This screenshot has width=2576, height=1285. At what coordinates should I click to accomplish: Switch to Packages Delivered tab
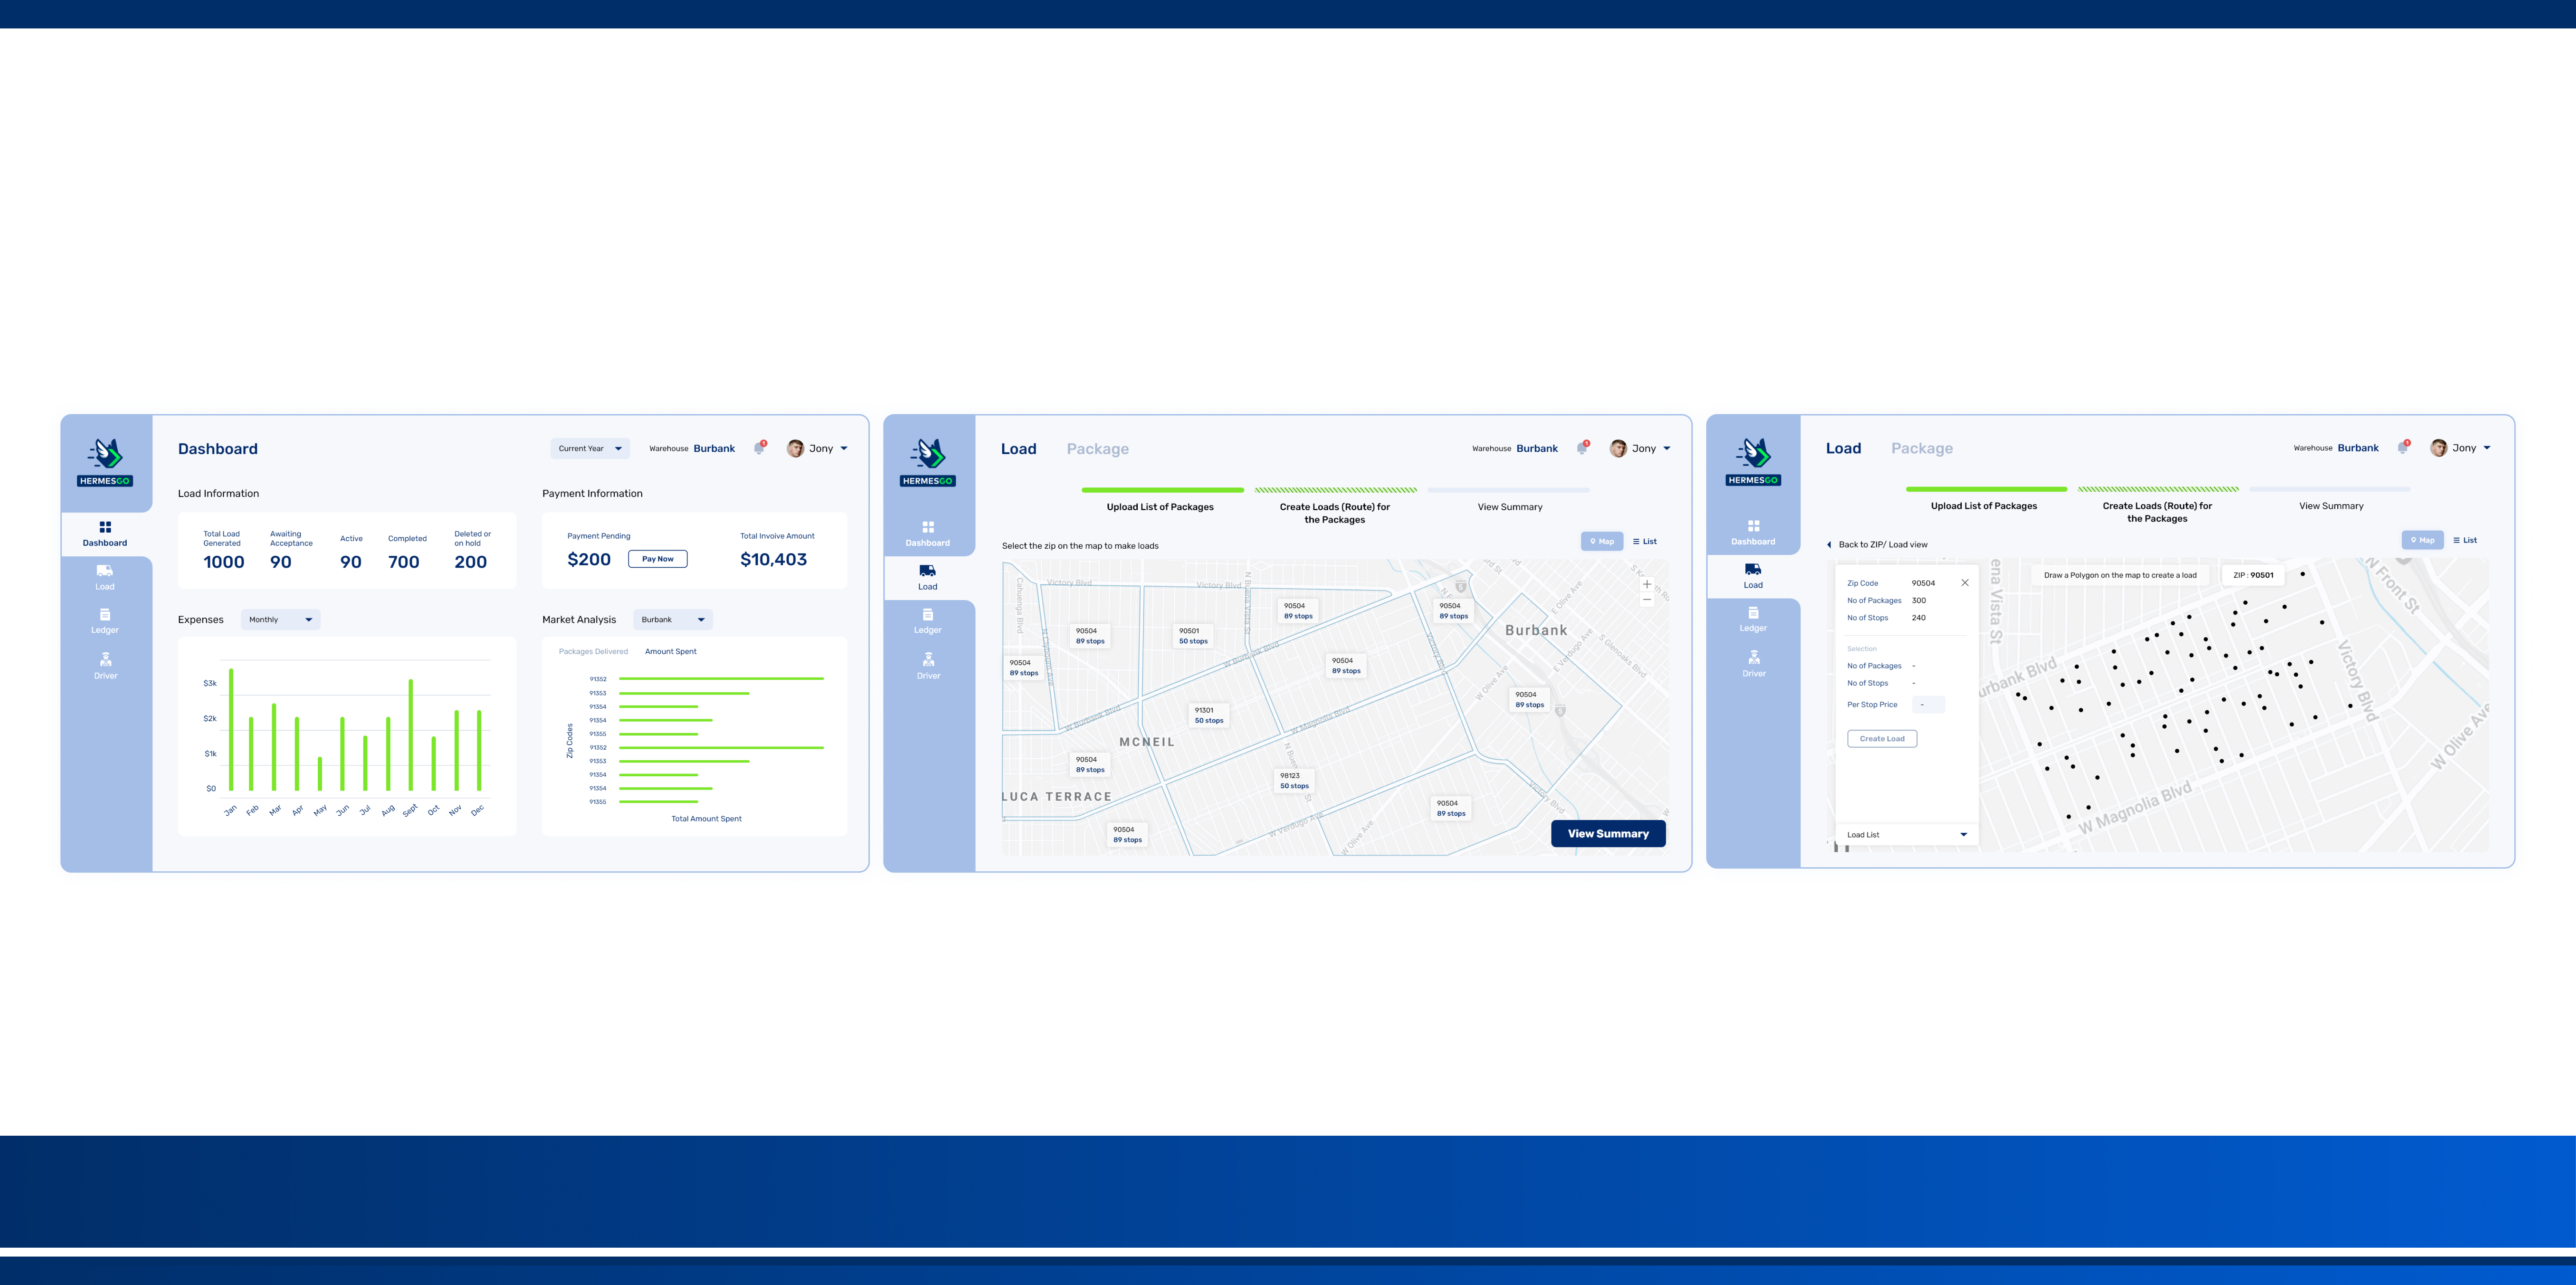[593, 652]
